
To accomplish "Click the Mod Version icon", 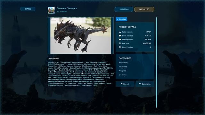I will pyautogui.click(x=120, y=47).
